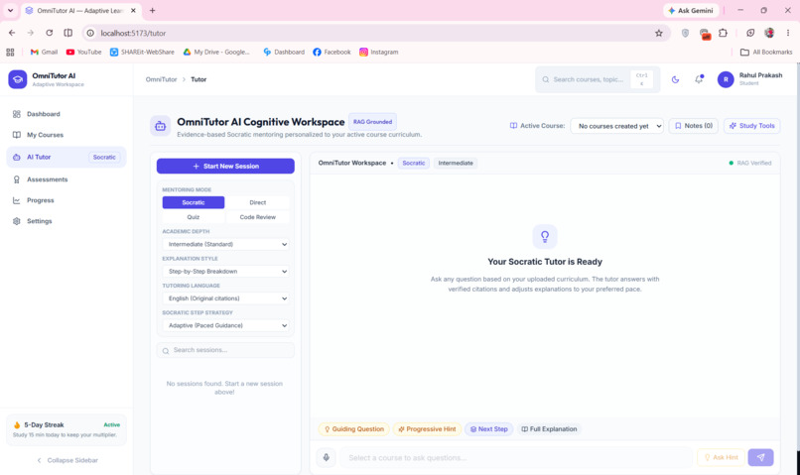The height and width of the screenshot is (475, 800).
Task: Select the Quiz mentoring mode
Action: tap(194, 217)
